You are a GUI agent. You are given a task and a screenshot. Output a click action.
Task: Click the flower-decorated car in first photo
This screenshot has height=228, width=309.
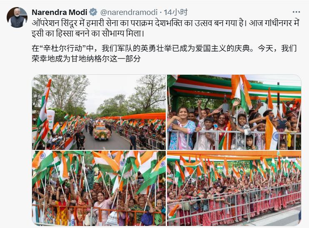tap(102, 132)
